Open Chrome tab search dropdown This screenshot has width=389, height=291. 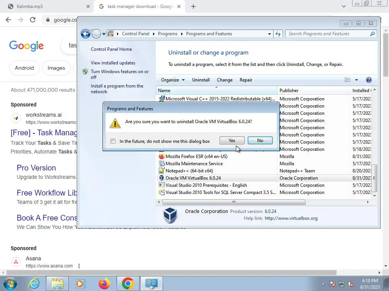343,6
